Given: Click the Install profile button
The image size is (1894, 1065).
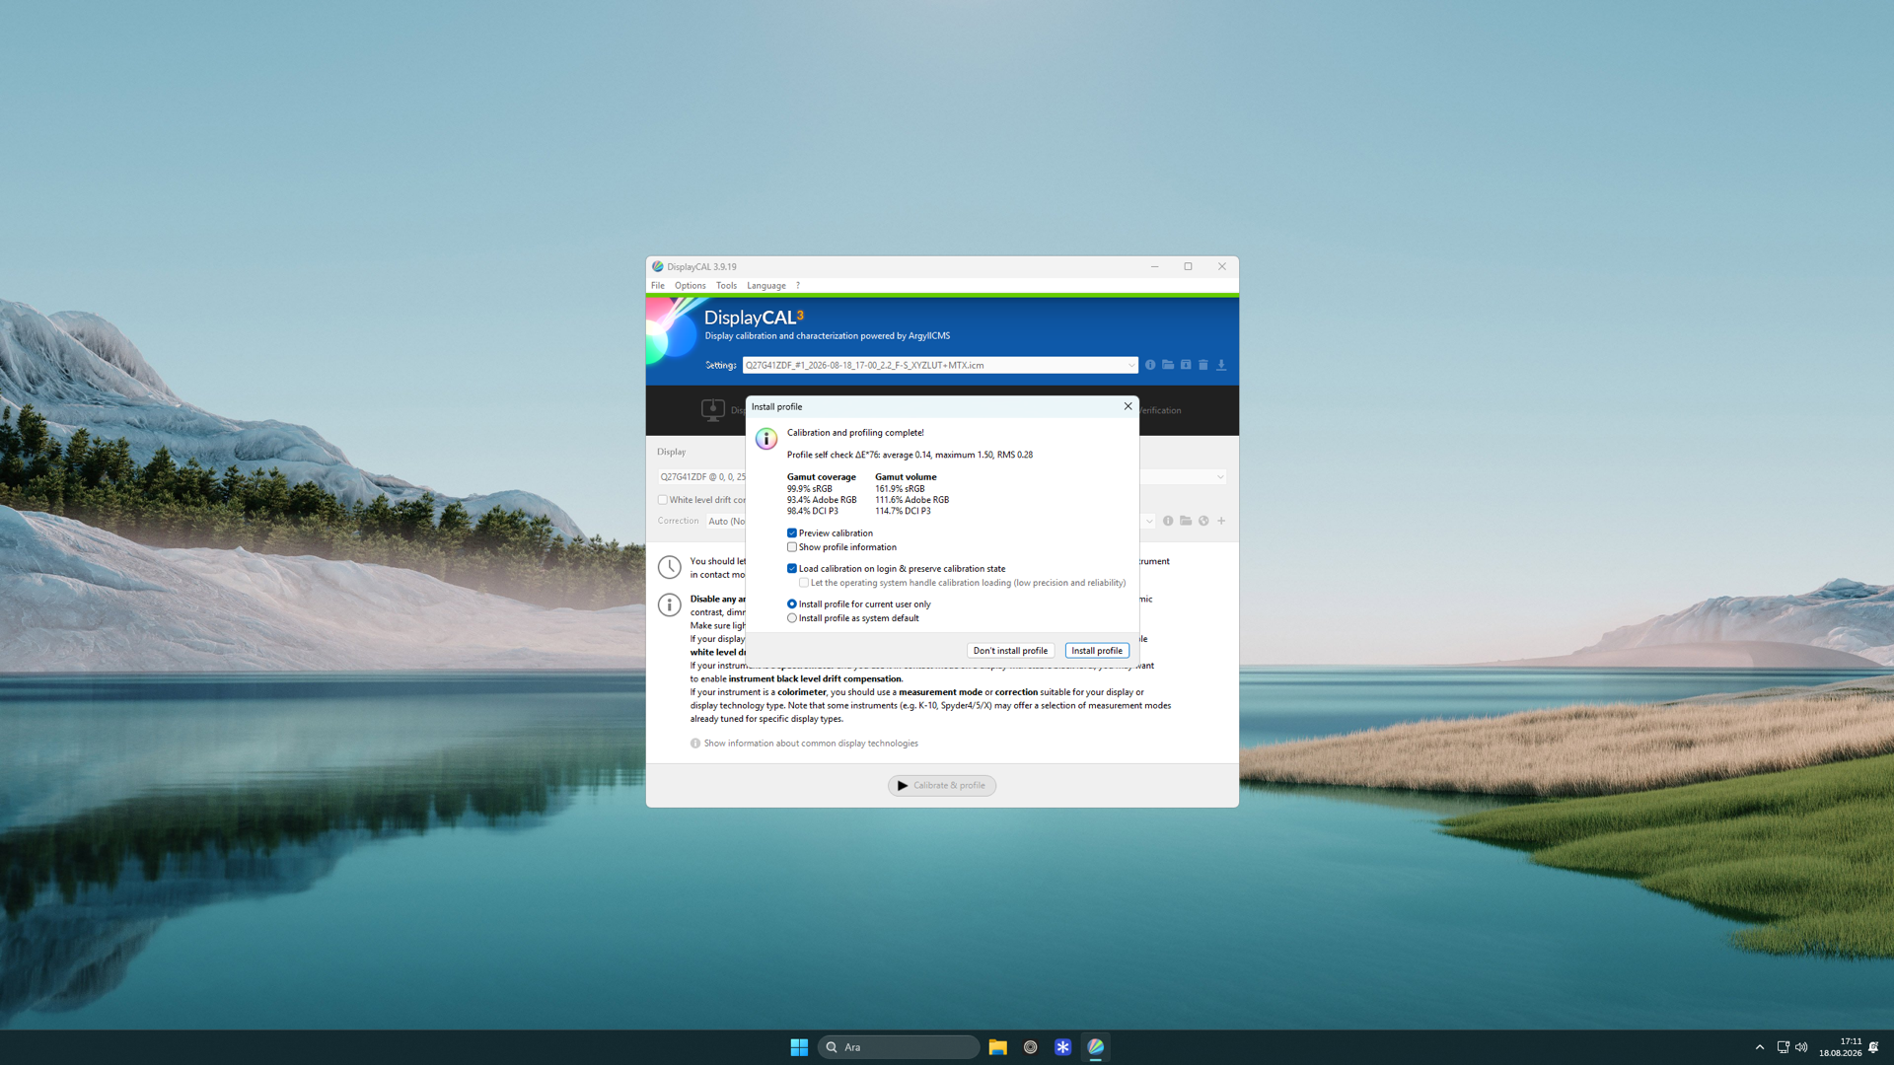Looking at the screenshot, I should coord(1097,651).
